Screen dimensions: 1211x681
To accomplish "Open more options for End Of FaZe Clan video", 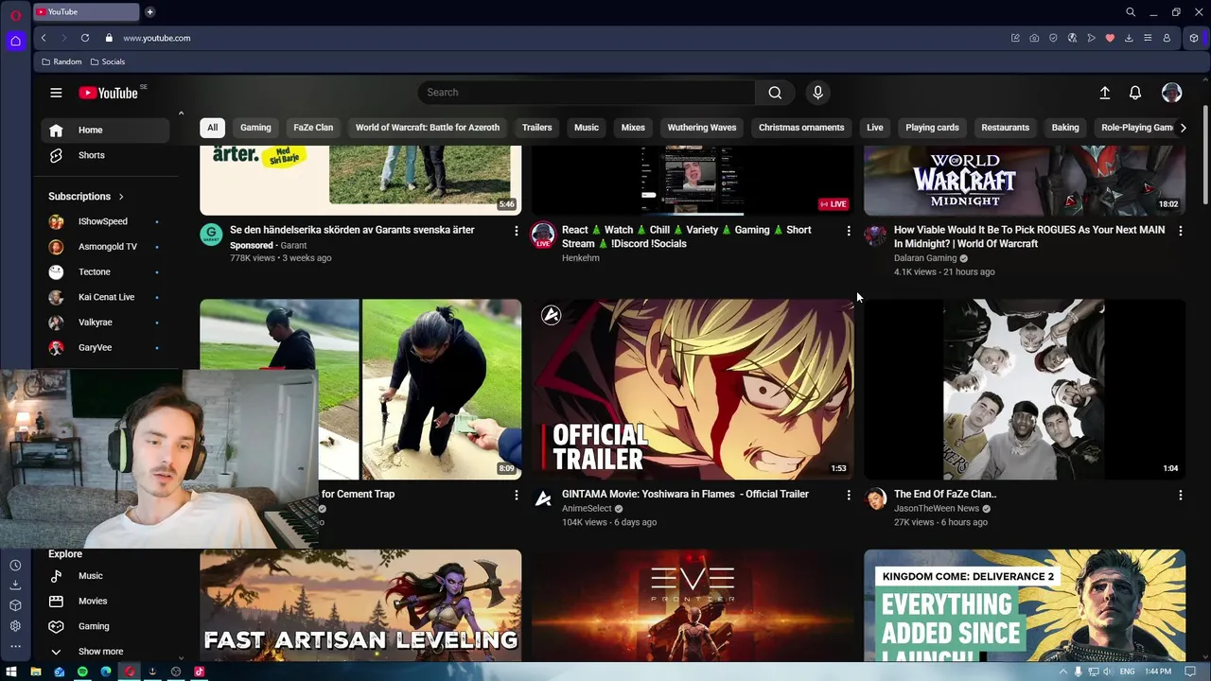I will (x=1180, y=495).
